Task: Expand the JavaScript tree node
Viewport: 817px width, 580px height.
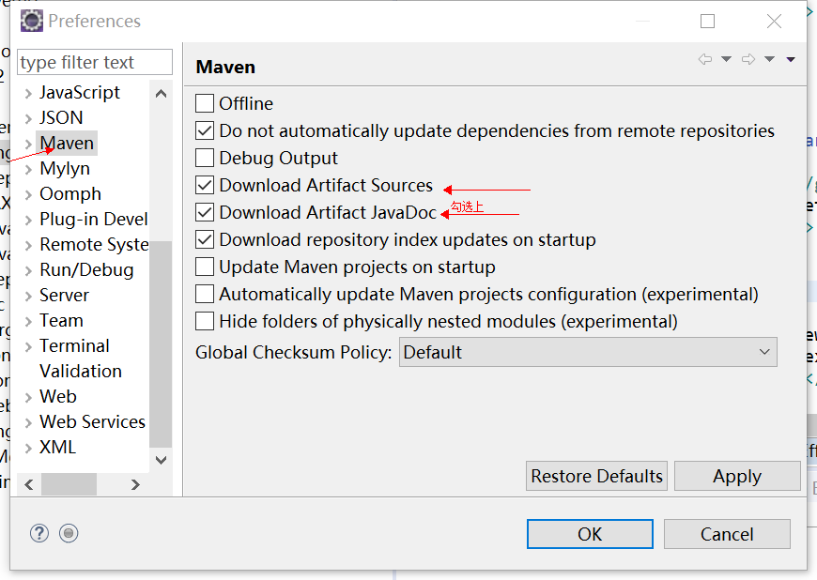Action: [29, 94]
